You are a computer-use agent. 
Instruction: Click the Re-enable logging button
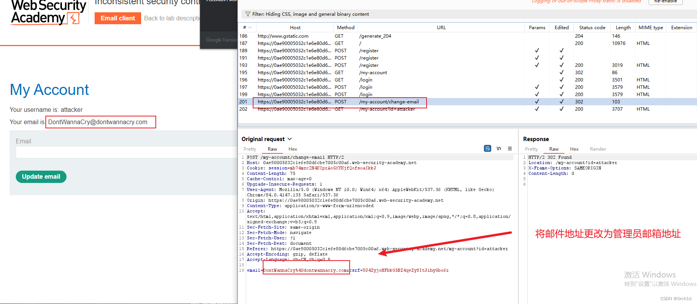[x=665, y=2]
